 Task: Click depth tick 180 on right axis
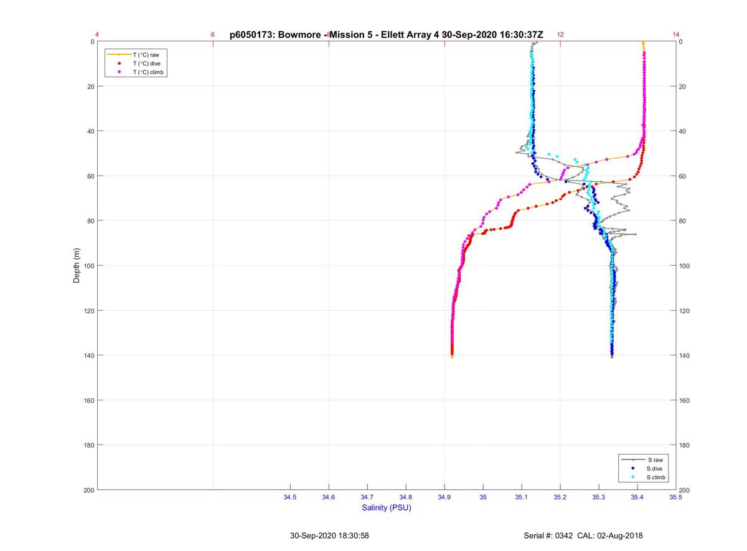tap(685, 445)
